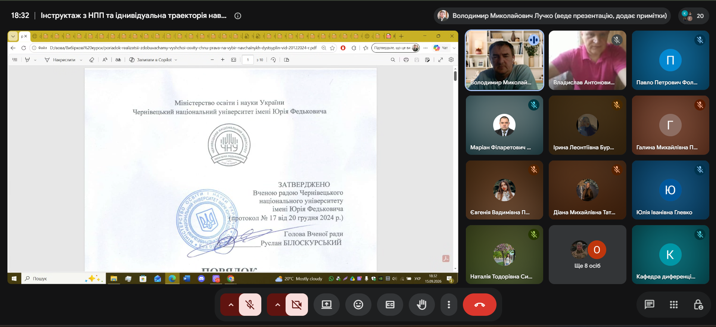
Task: Leave the call with the red button
Action: tap(480, 305)
